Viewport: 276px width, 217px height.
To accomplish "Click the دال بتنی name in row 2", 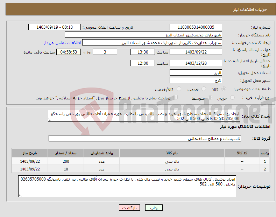I will [x=172, y=169].
